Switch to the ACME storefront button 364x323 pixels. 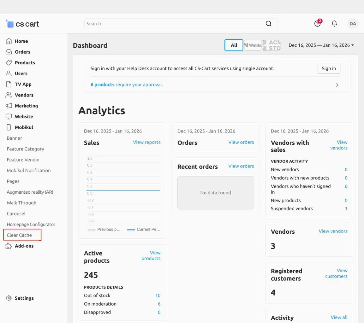(x=272, y=45)
